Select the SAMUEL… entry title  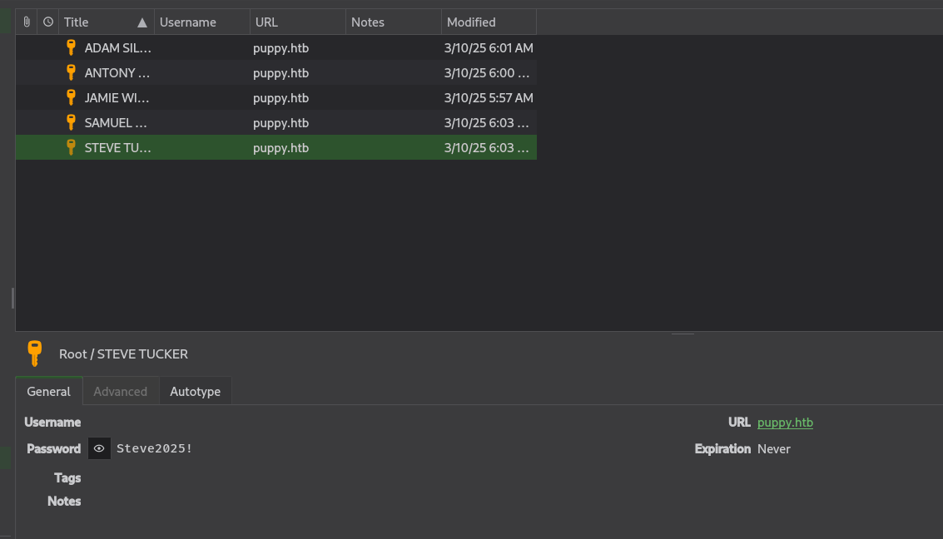pyautogui.click(x=116, y=122)
